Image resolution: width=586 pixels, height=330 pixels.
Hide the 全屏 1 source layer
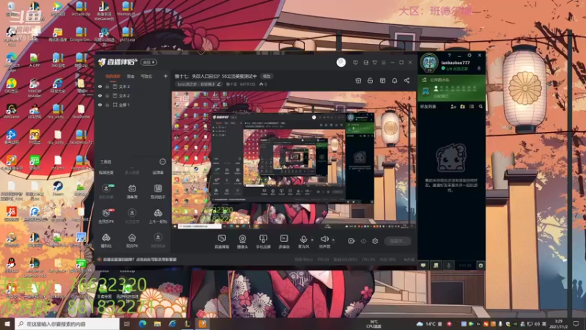click(x=100, y=105)
